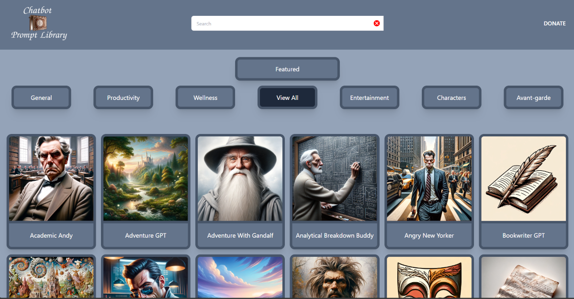The width and height of the screenshot is (574, 299).
Task: Show the Characters category
Action: (x=451, y=98)
